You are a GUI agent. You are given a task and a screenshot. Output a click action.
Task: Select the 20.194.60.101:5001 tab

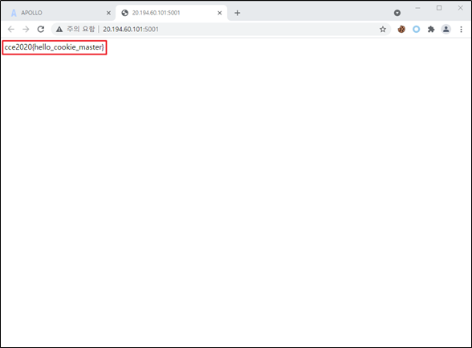pos(171,13)
